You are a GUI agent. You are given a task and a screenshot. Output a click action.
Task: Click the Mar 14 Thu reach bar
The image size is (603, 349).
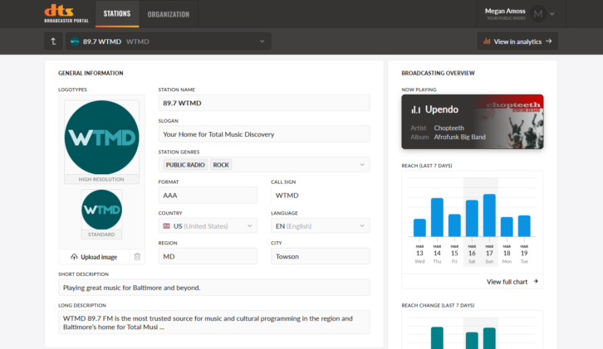437,217
